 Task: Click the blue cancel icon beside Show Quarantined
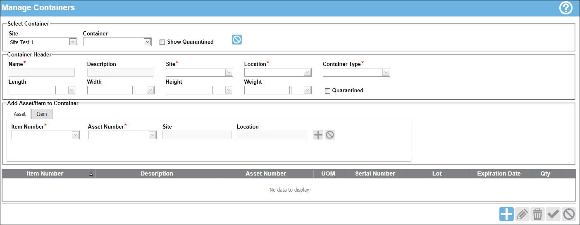tap(237, 40)
